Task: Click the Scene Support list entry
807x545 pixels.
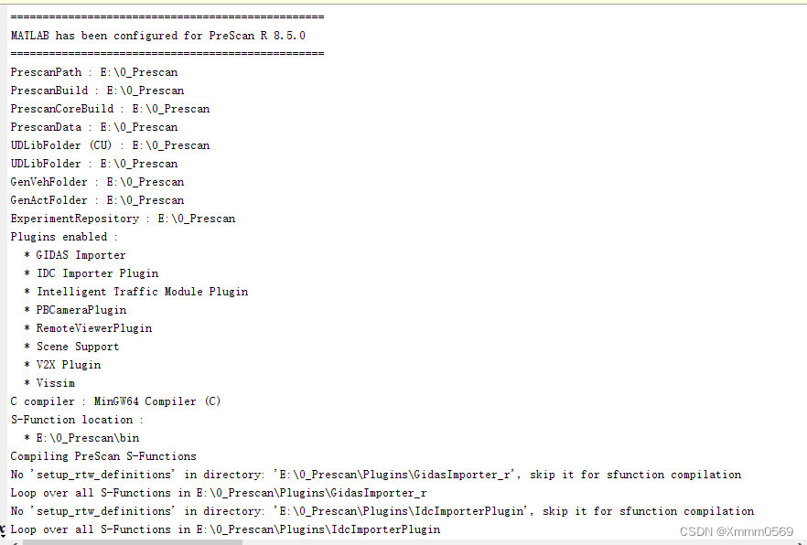Action: point(78,347)
